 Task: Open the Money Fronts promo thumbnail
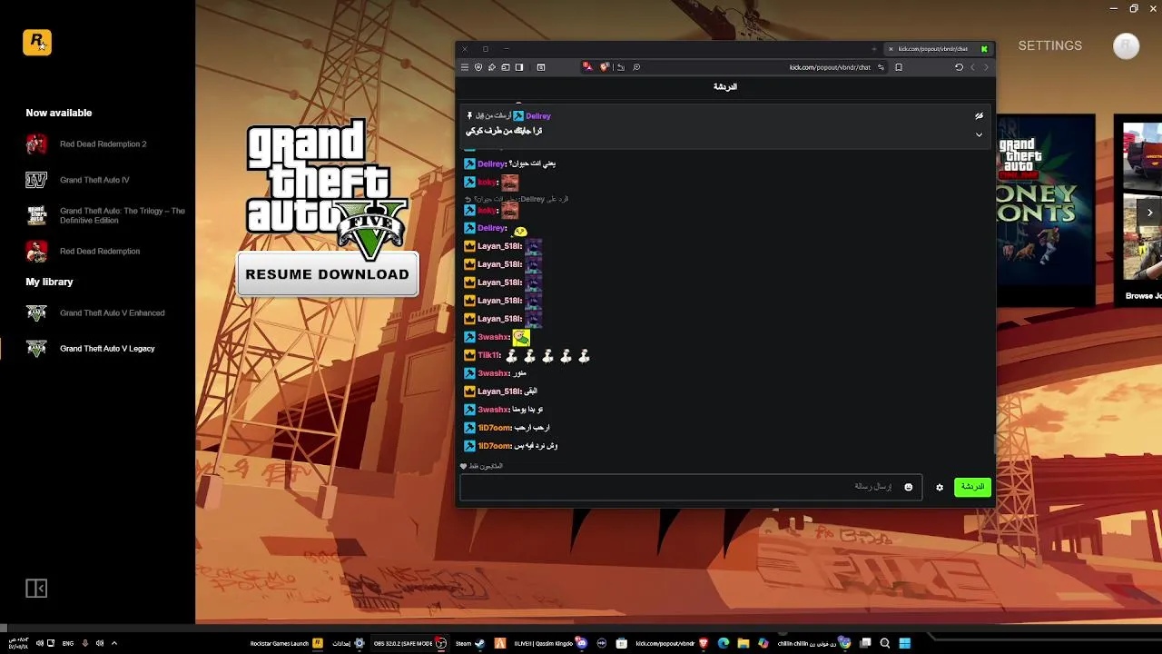click(1046, 209)
